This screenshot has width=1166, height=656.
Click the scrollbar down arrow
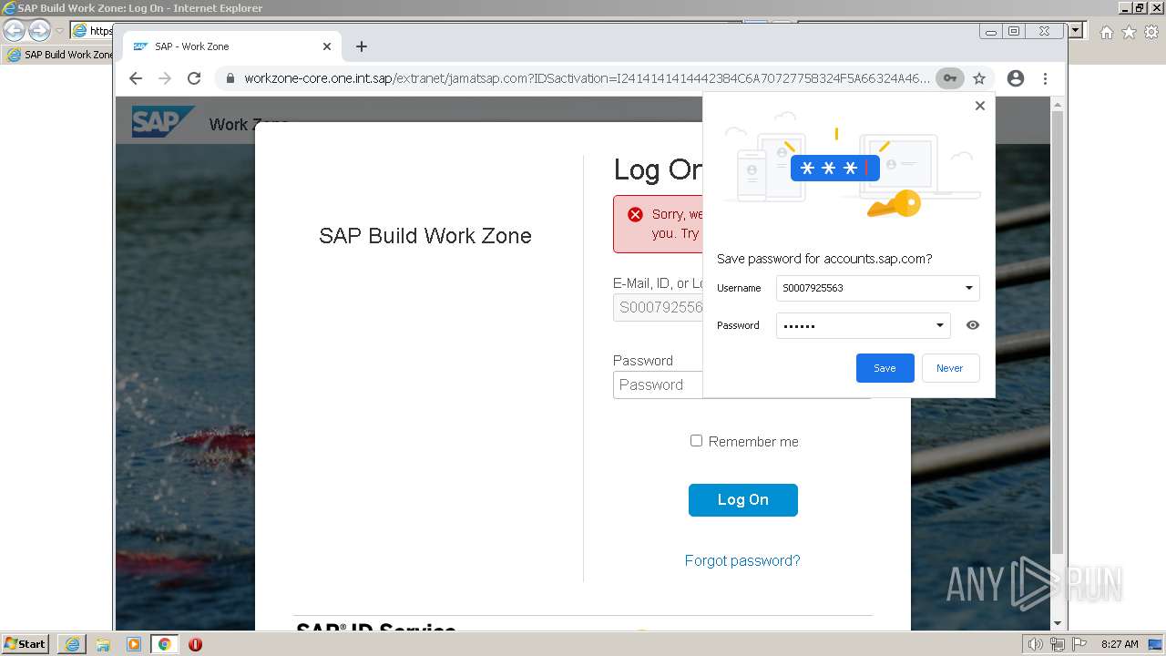[1057, 623]
